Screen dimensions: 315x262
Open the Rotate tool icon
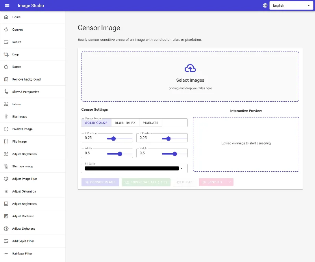tap(6, 67)
